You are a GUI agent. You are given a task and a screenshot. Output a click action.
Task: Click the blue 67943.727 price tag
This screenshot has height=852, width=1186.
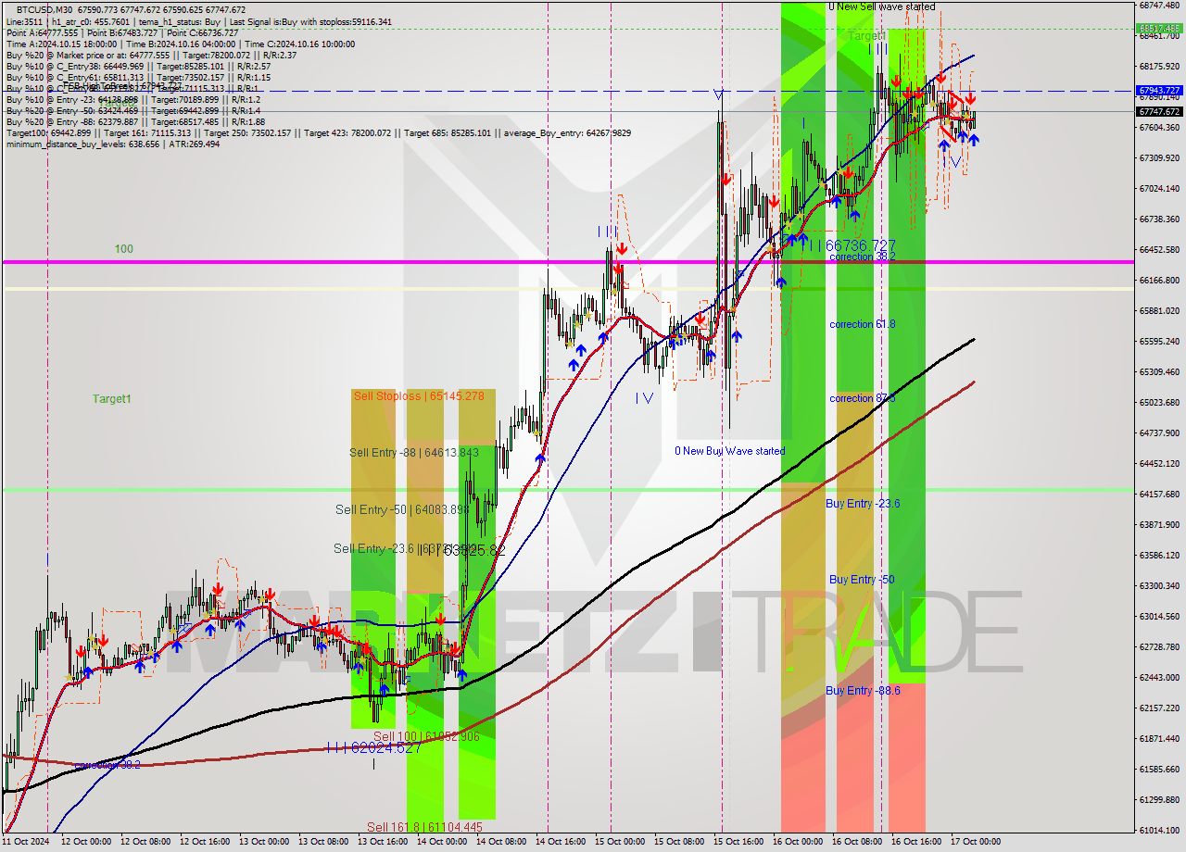pos(1159,91)
